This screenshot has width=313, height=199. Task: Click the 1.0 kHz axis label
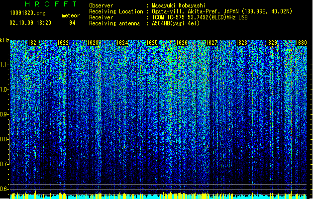coord(4,90)
